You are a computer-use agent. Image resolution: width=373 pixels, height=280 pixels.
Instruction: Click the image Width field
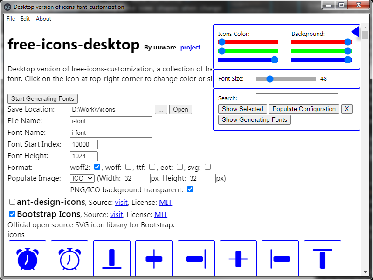coord(137,179)
